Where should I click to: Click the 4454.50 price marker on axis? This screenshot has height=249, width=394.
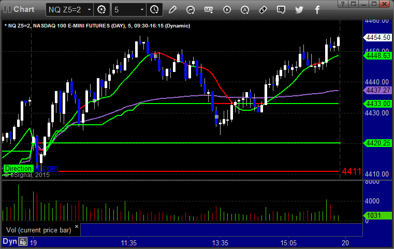pos(377,37)
